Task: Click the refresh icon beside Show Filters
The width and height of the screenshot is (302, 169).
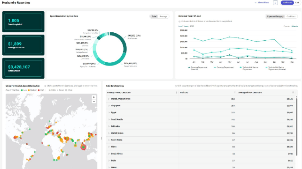Action: point(275,3)
